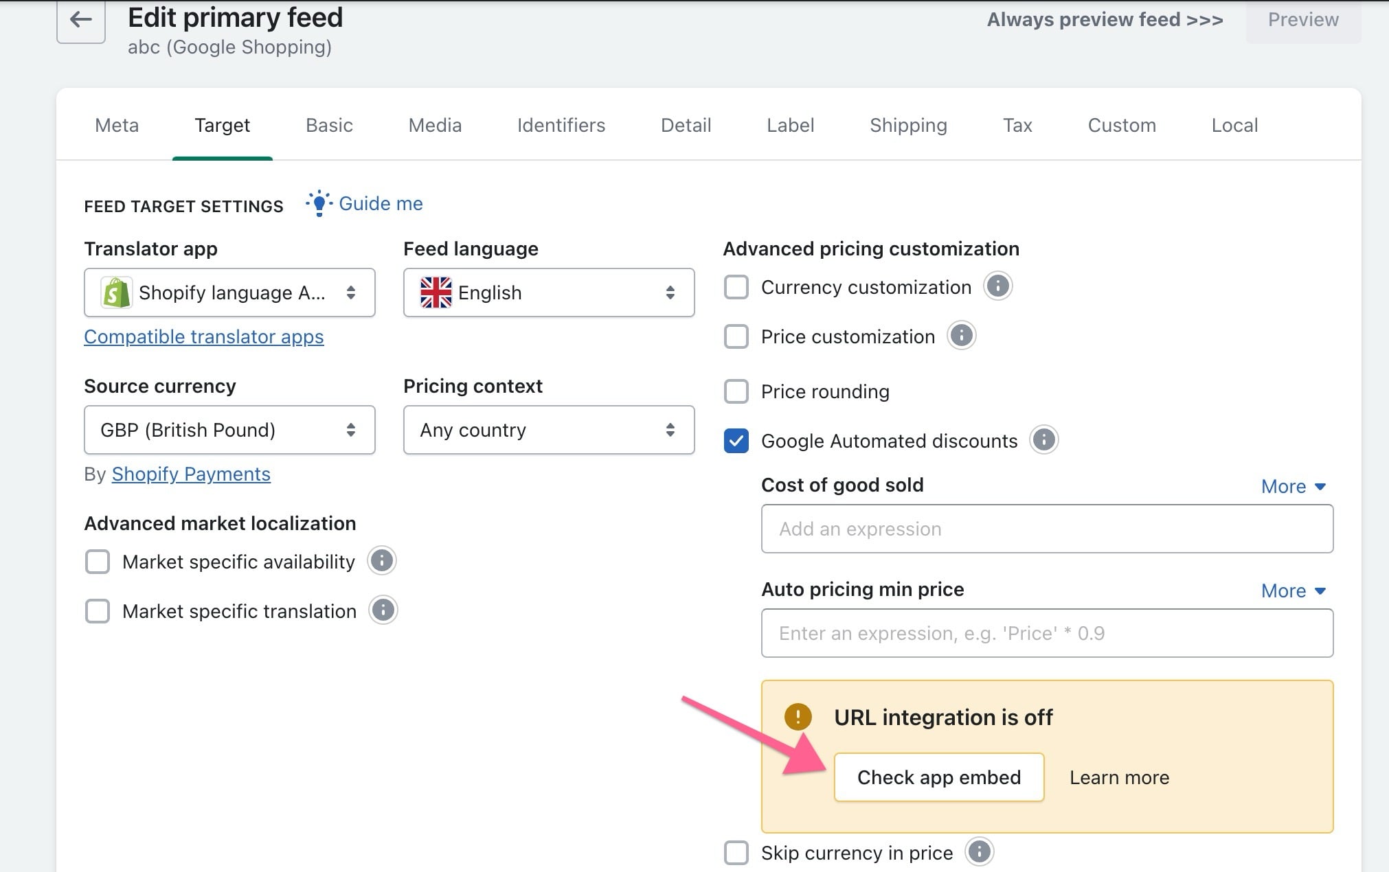Open info icon for Market specific translation
The image size is (1389, 872).
coord(383,610)
